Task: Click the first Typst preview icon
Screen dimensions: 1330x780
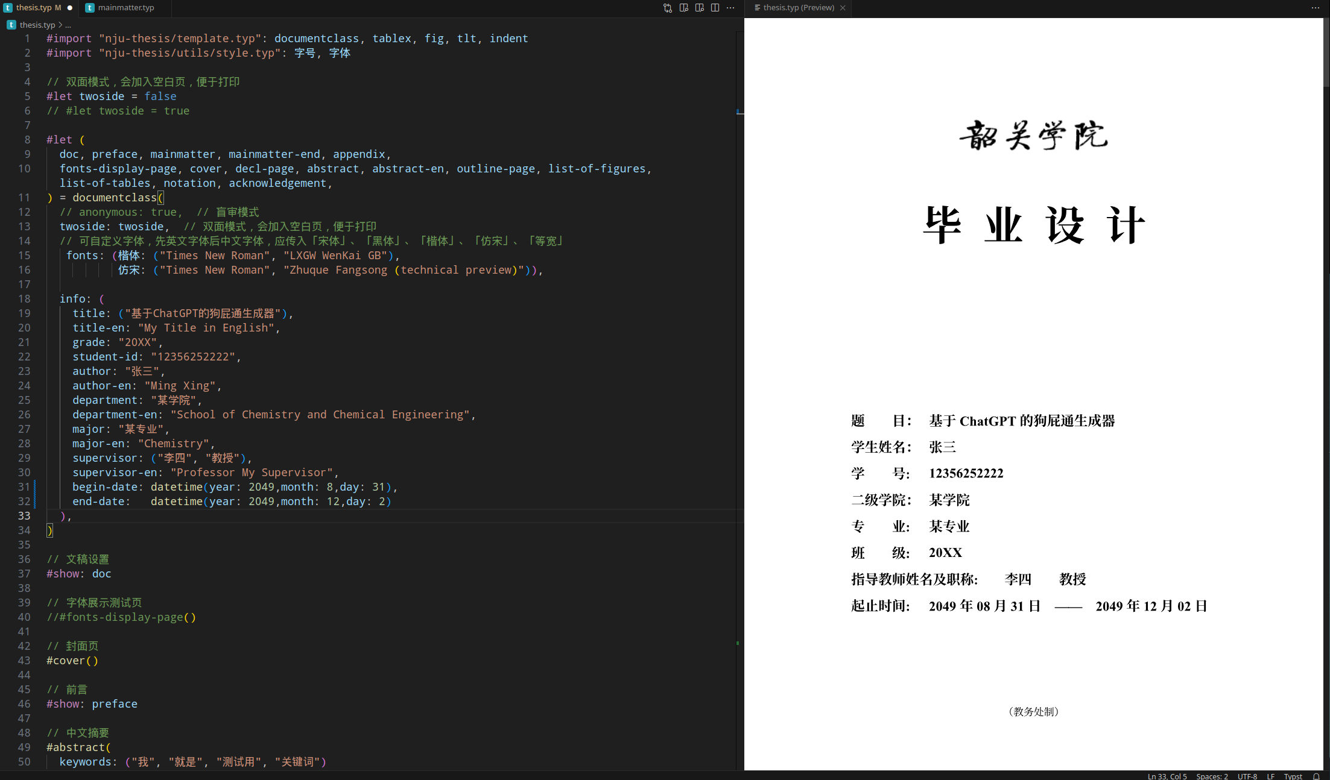Action: point(683,8)
